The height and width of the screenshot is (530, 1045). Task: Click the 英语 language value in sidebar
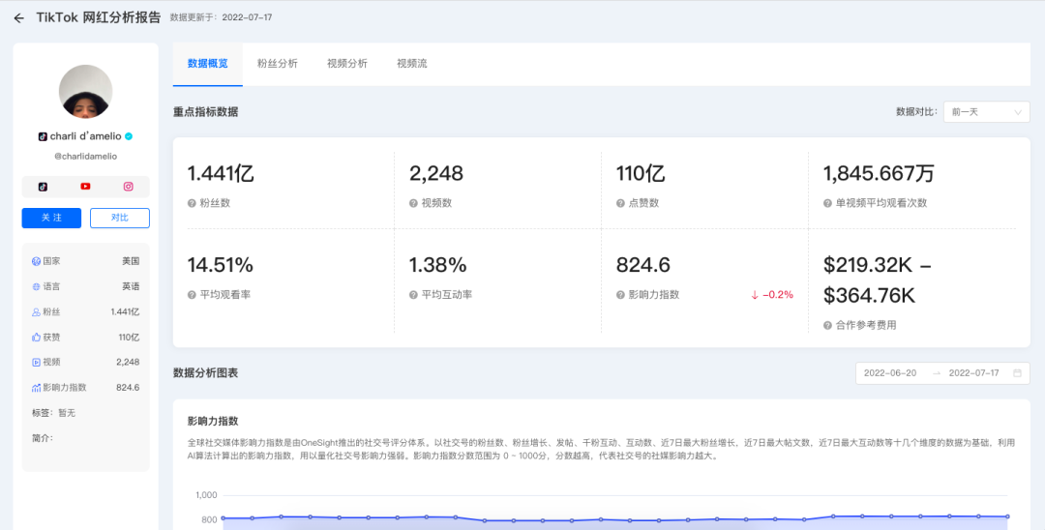tap(131, 286)
